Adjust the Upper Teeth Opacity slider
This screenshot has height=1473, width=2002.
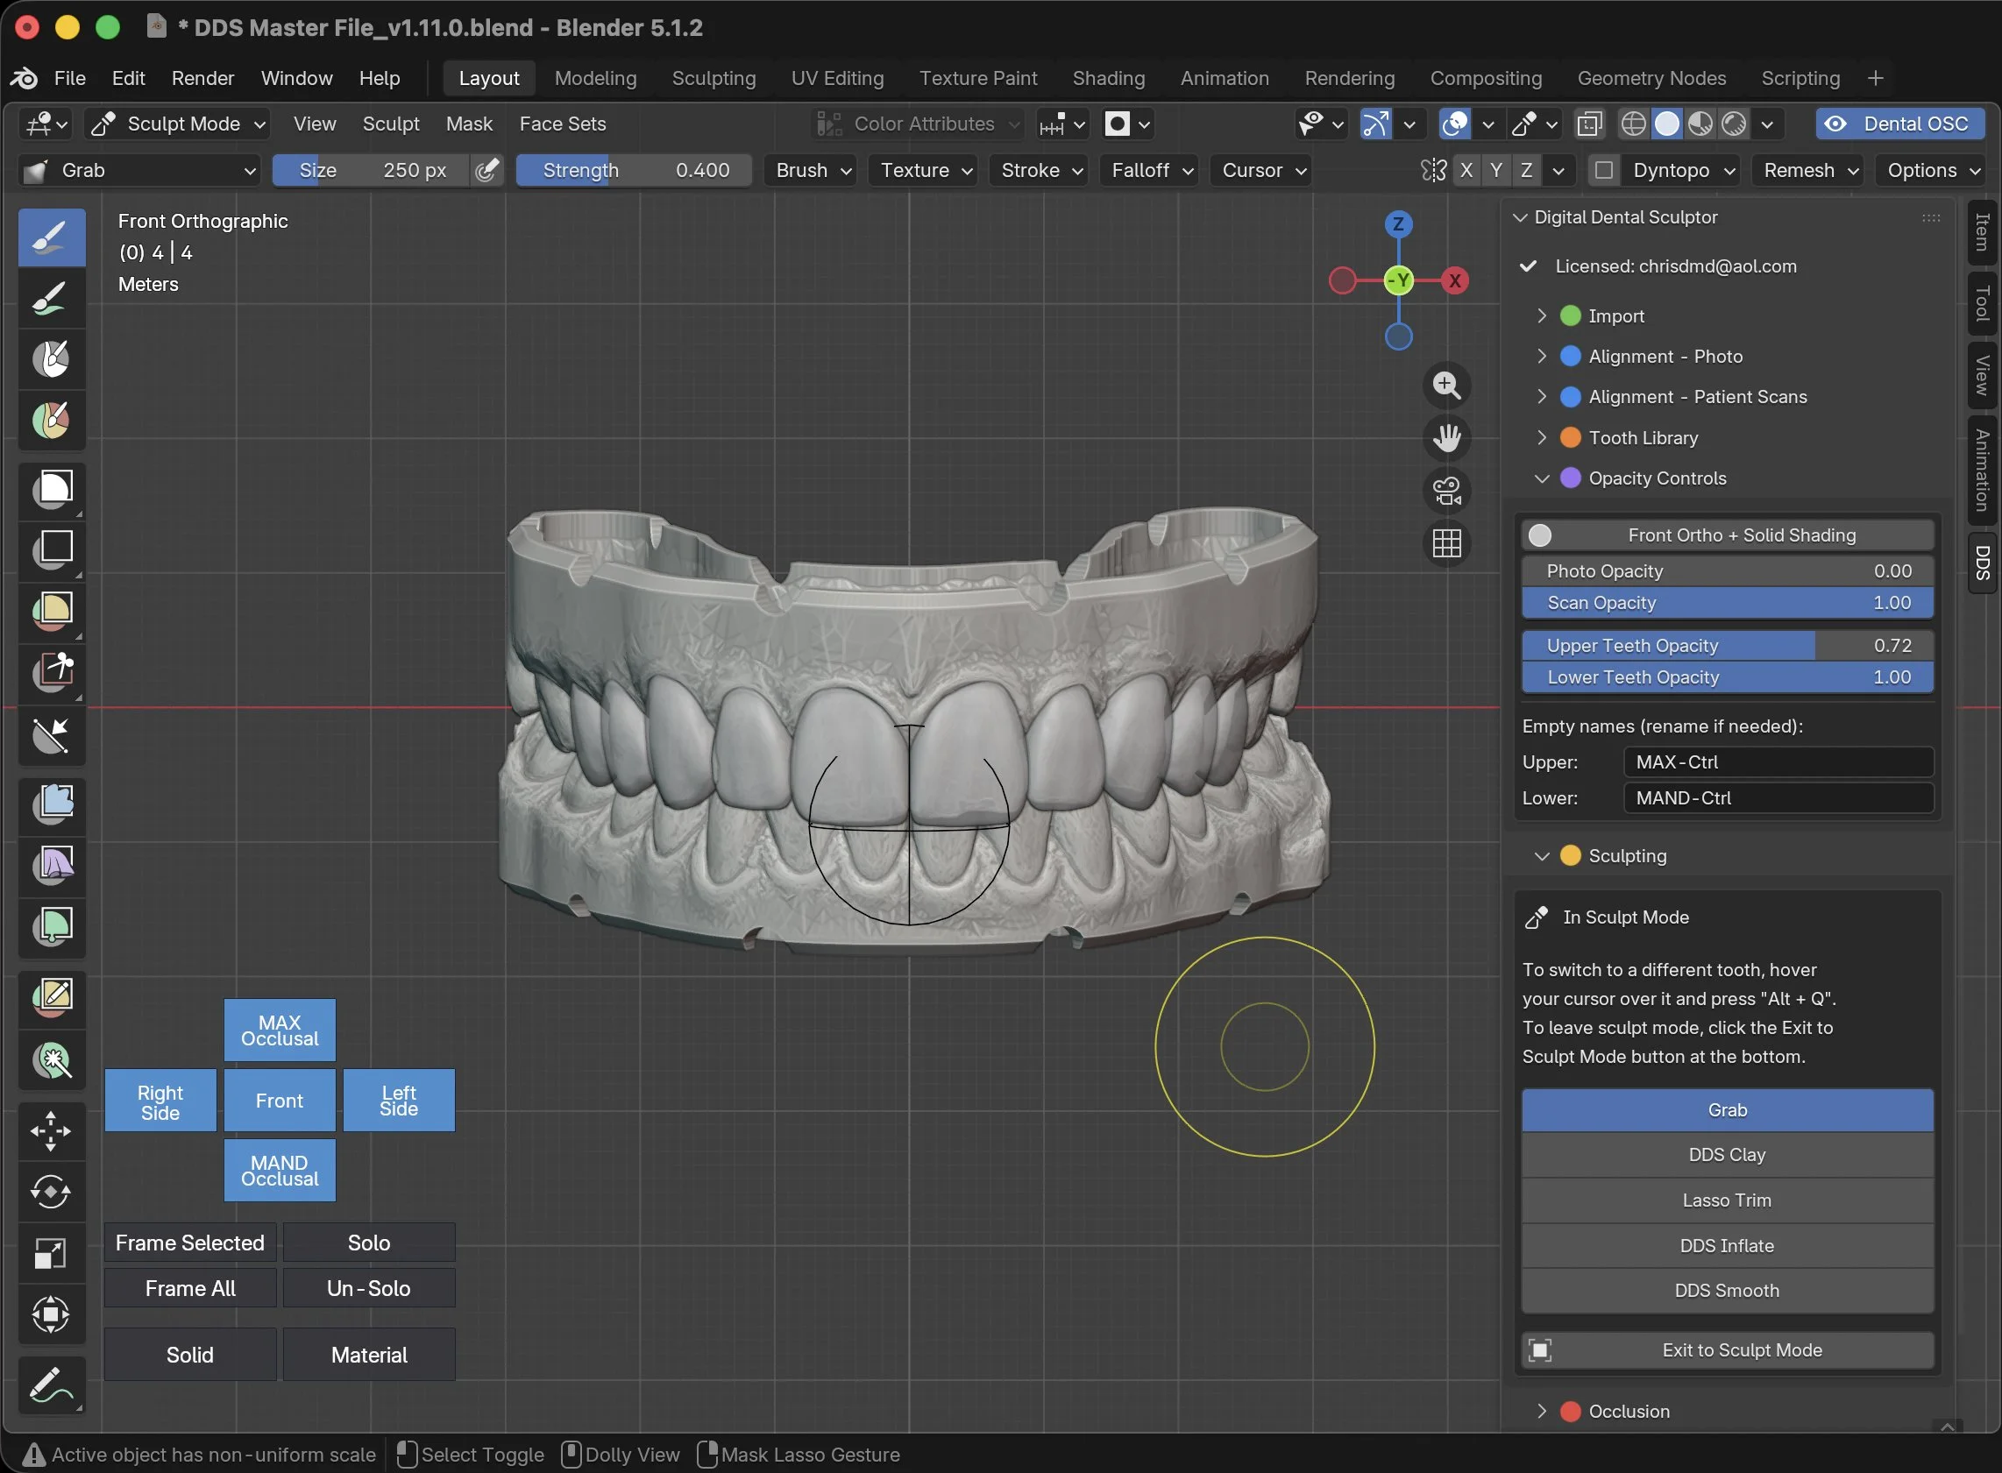tap(1728, 646)
